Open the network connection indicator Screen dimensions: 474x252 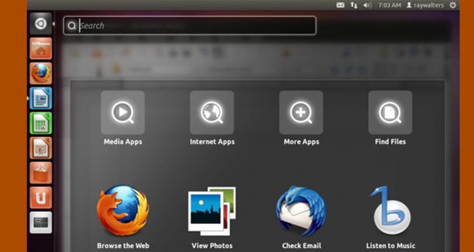click(x=353, y=5)
